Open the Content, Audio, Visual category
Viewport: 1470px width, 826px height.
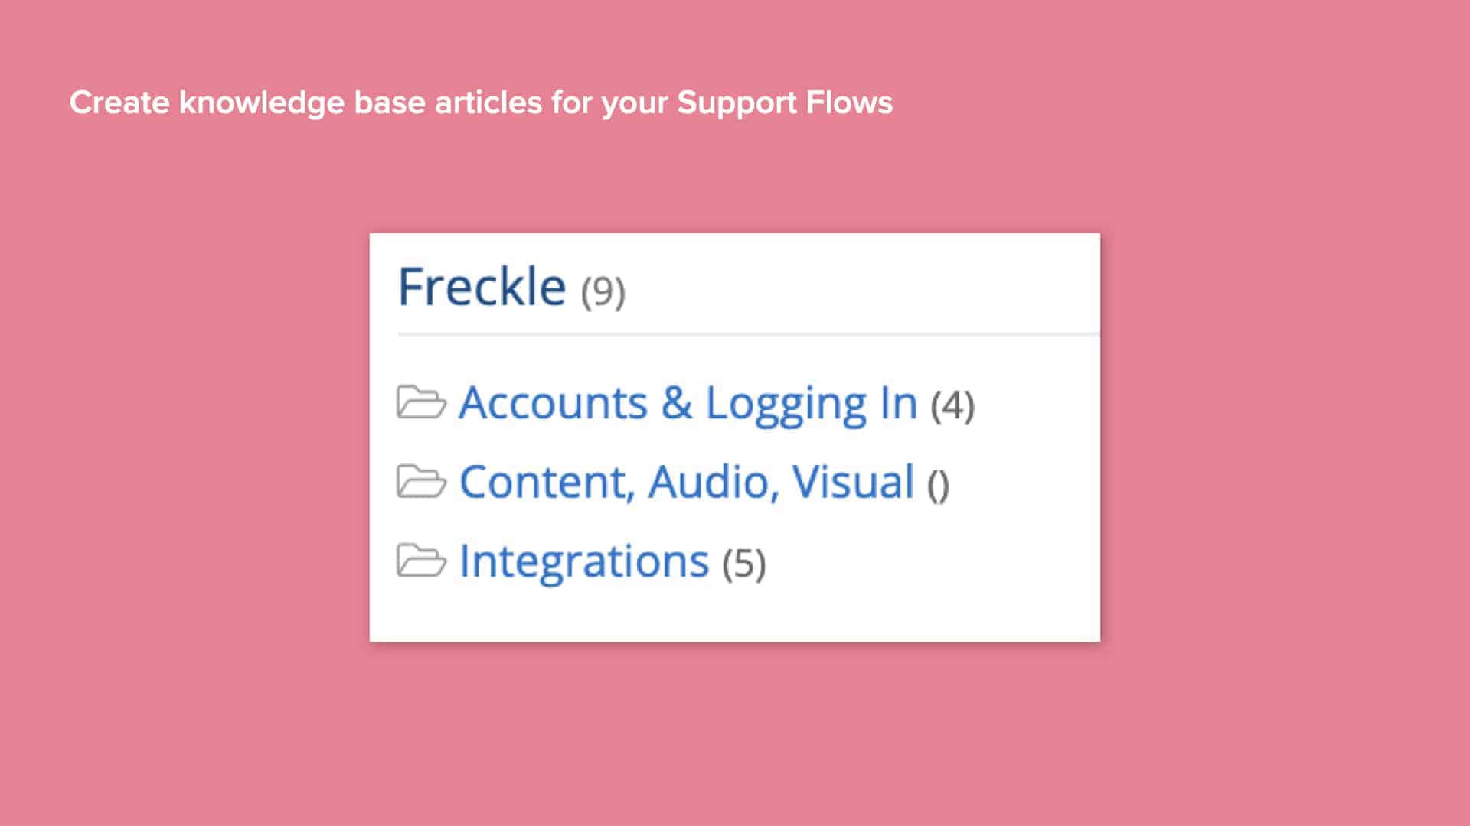686,482
